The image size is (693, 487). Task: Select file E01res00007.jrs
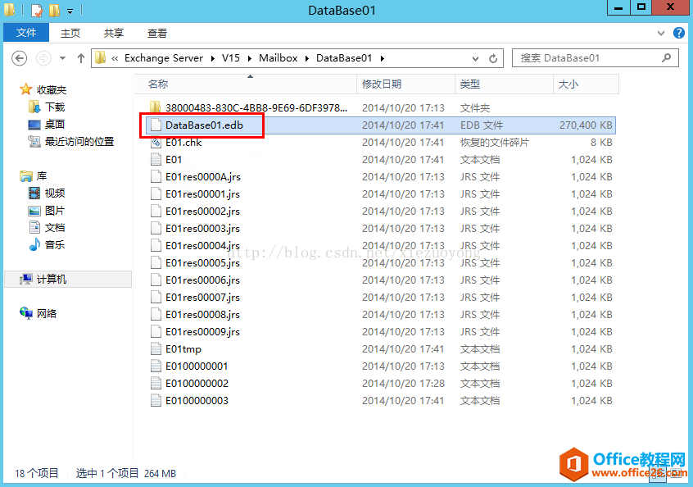tap(202, 298)
